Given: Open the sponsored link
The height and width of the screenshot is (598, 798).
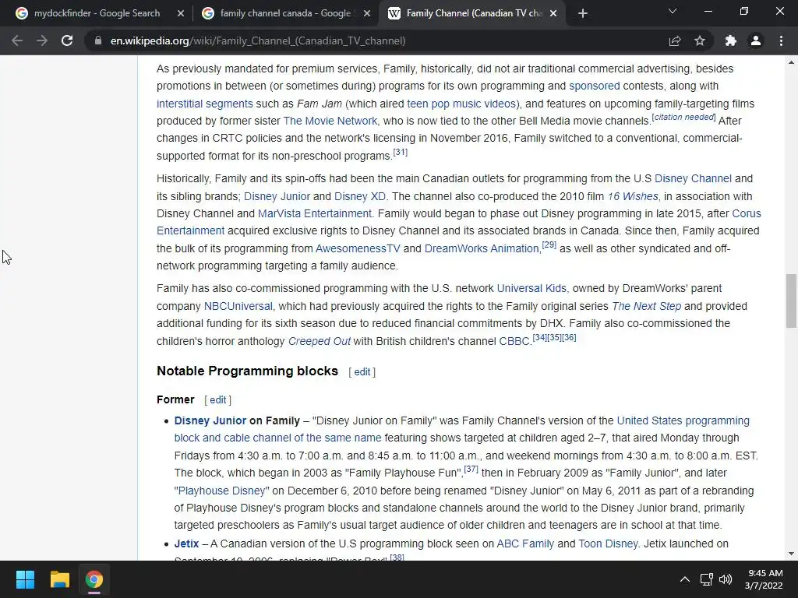Looking at the screenshot, I should 594,86.
